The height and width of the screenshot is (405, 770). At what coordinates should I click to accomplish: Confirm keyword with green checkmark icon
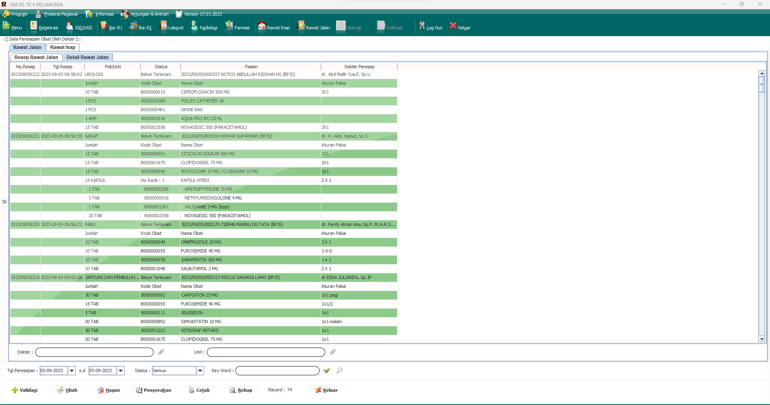[327, 370]
